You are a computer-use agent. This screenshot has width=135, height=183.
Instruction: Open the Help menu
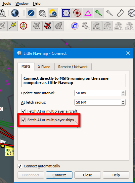point(37,3)
